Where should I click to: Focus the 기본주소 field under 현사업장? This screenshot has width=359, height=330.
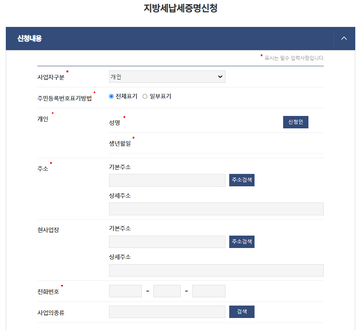tap(167, 242)
